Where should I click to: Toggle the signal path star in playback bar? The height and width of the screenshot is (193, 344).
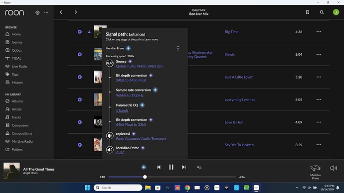(144, 167)
